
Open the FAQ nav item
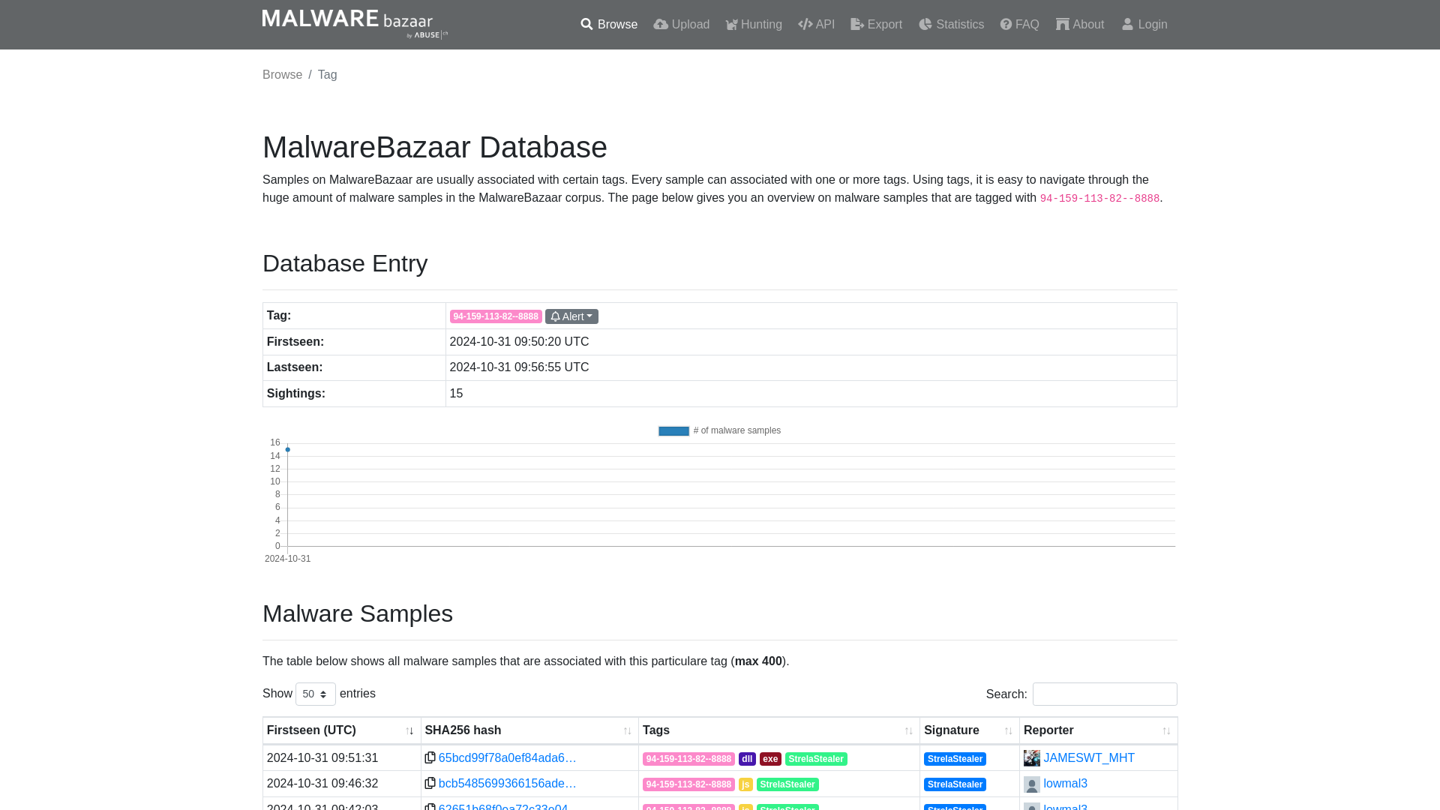(x=1019, y=25)
